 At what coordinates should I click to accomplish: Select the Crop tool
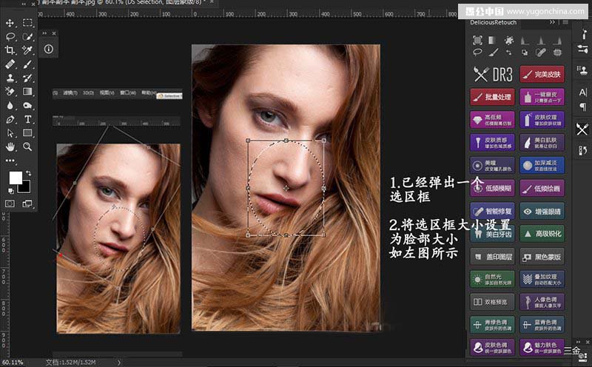point(10,50)
